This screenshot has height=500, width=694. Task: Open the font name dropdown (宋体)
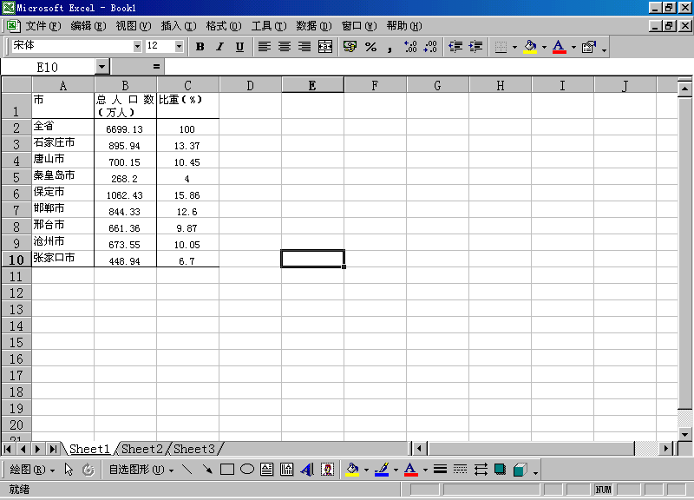137,46
